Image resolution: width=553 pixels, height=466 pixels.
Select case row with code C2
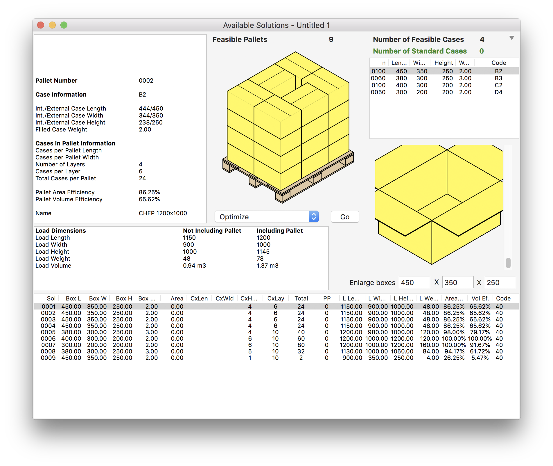tap(444, 85)
